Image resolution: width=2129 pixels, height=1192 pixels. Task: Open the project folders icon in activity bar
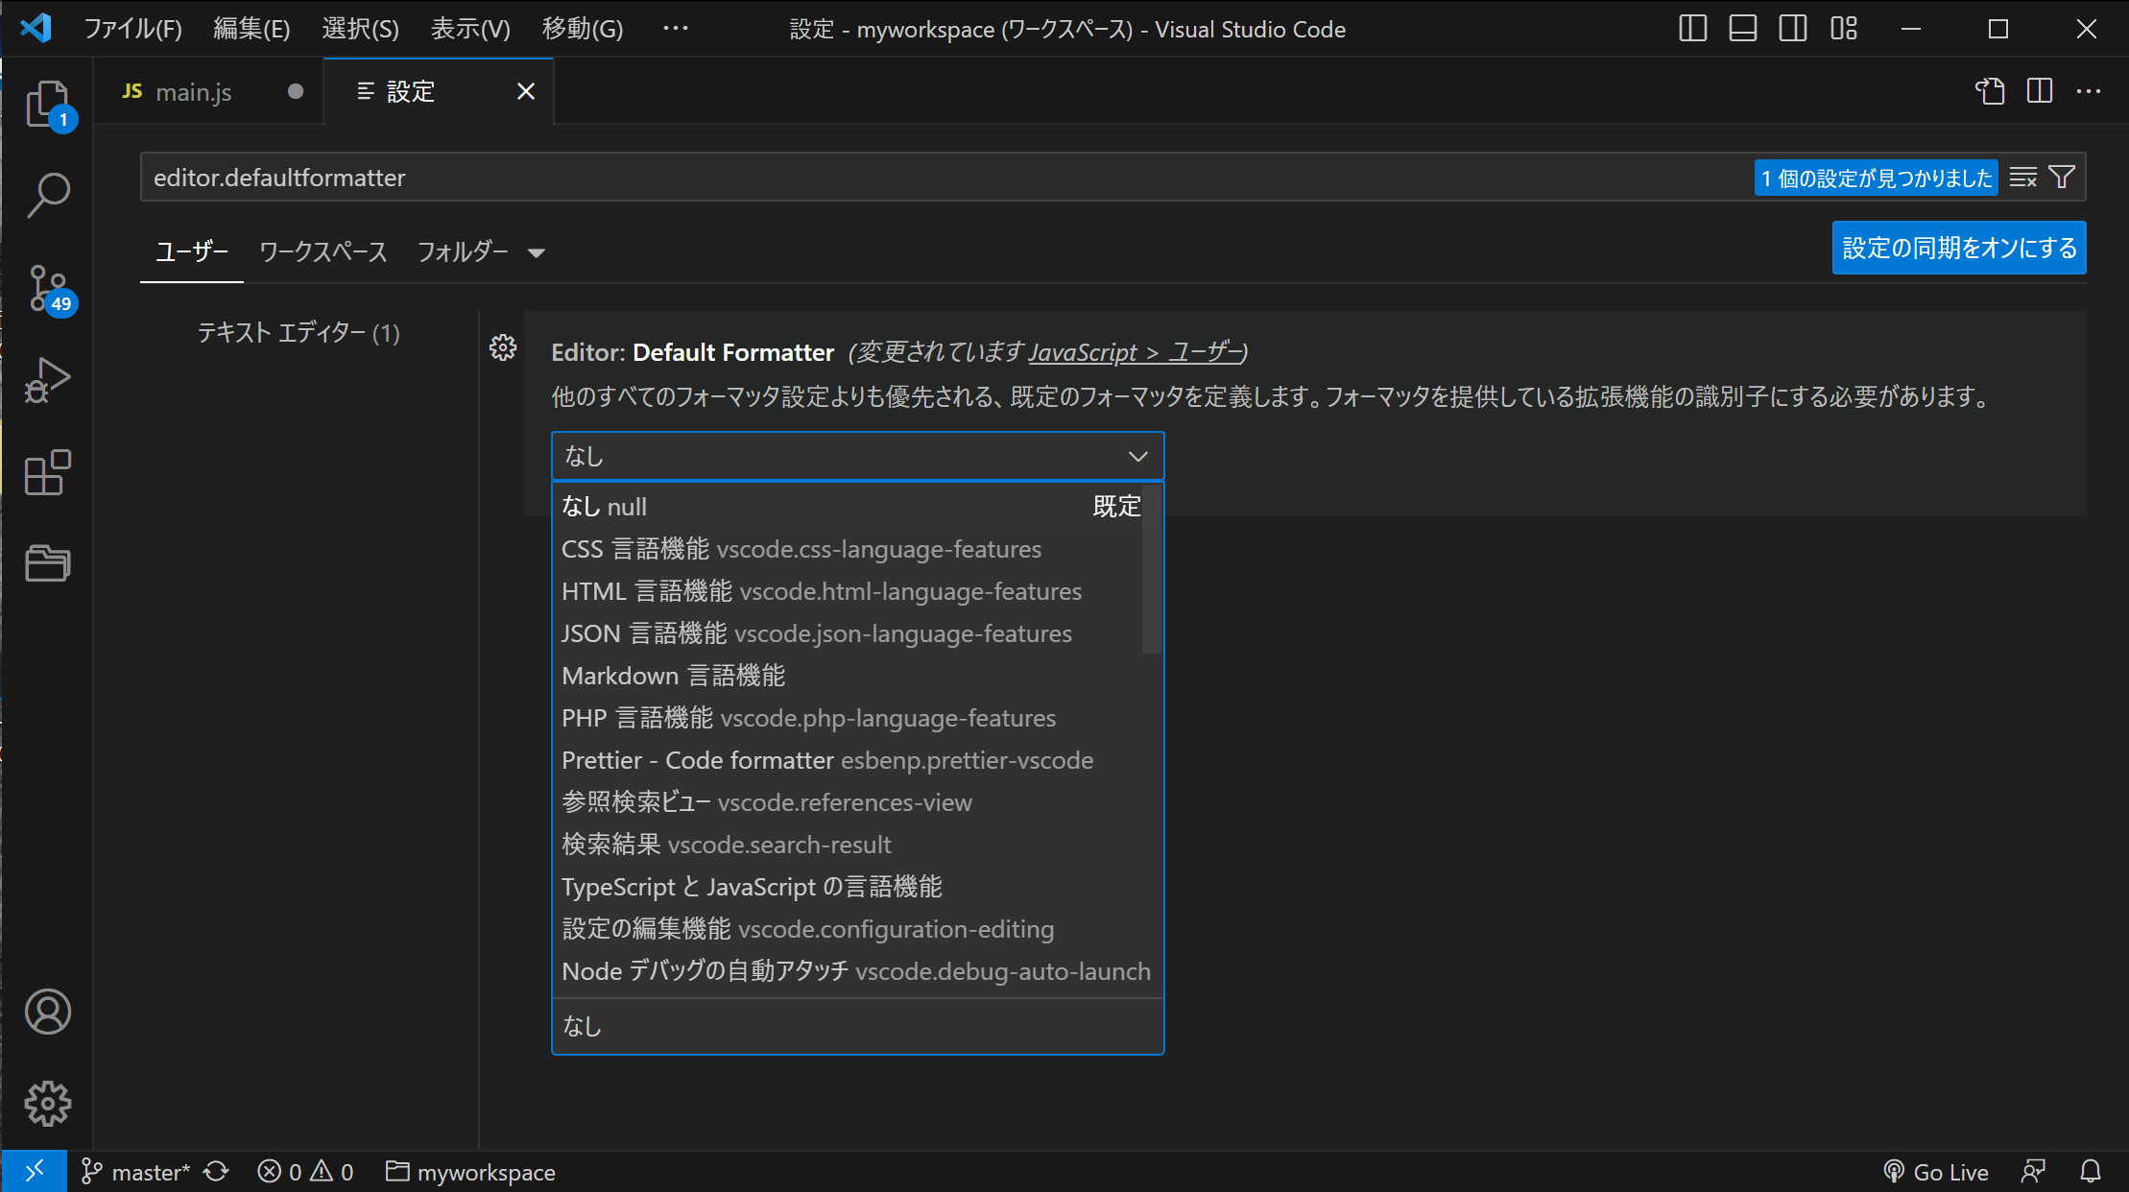click(x=48, y=563)
